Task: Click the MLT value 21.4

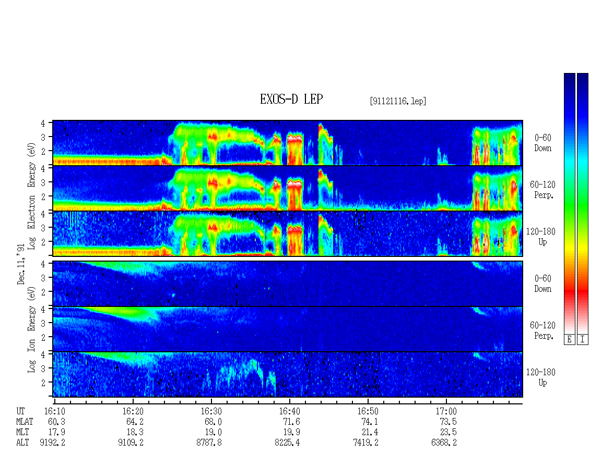Action: (x=370, y=433)
